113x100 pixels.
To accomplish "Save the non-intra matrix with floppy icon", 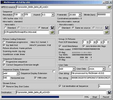I will pos(107,28).
